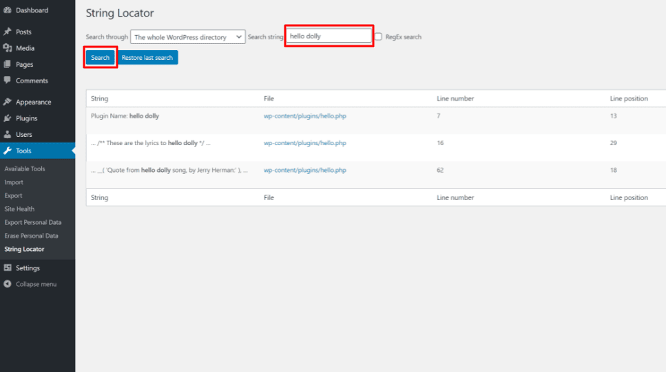Open hello.php link for line 16

(x=305, y=143)
